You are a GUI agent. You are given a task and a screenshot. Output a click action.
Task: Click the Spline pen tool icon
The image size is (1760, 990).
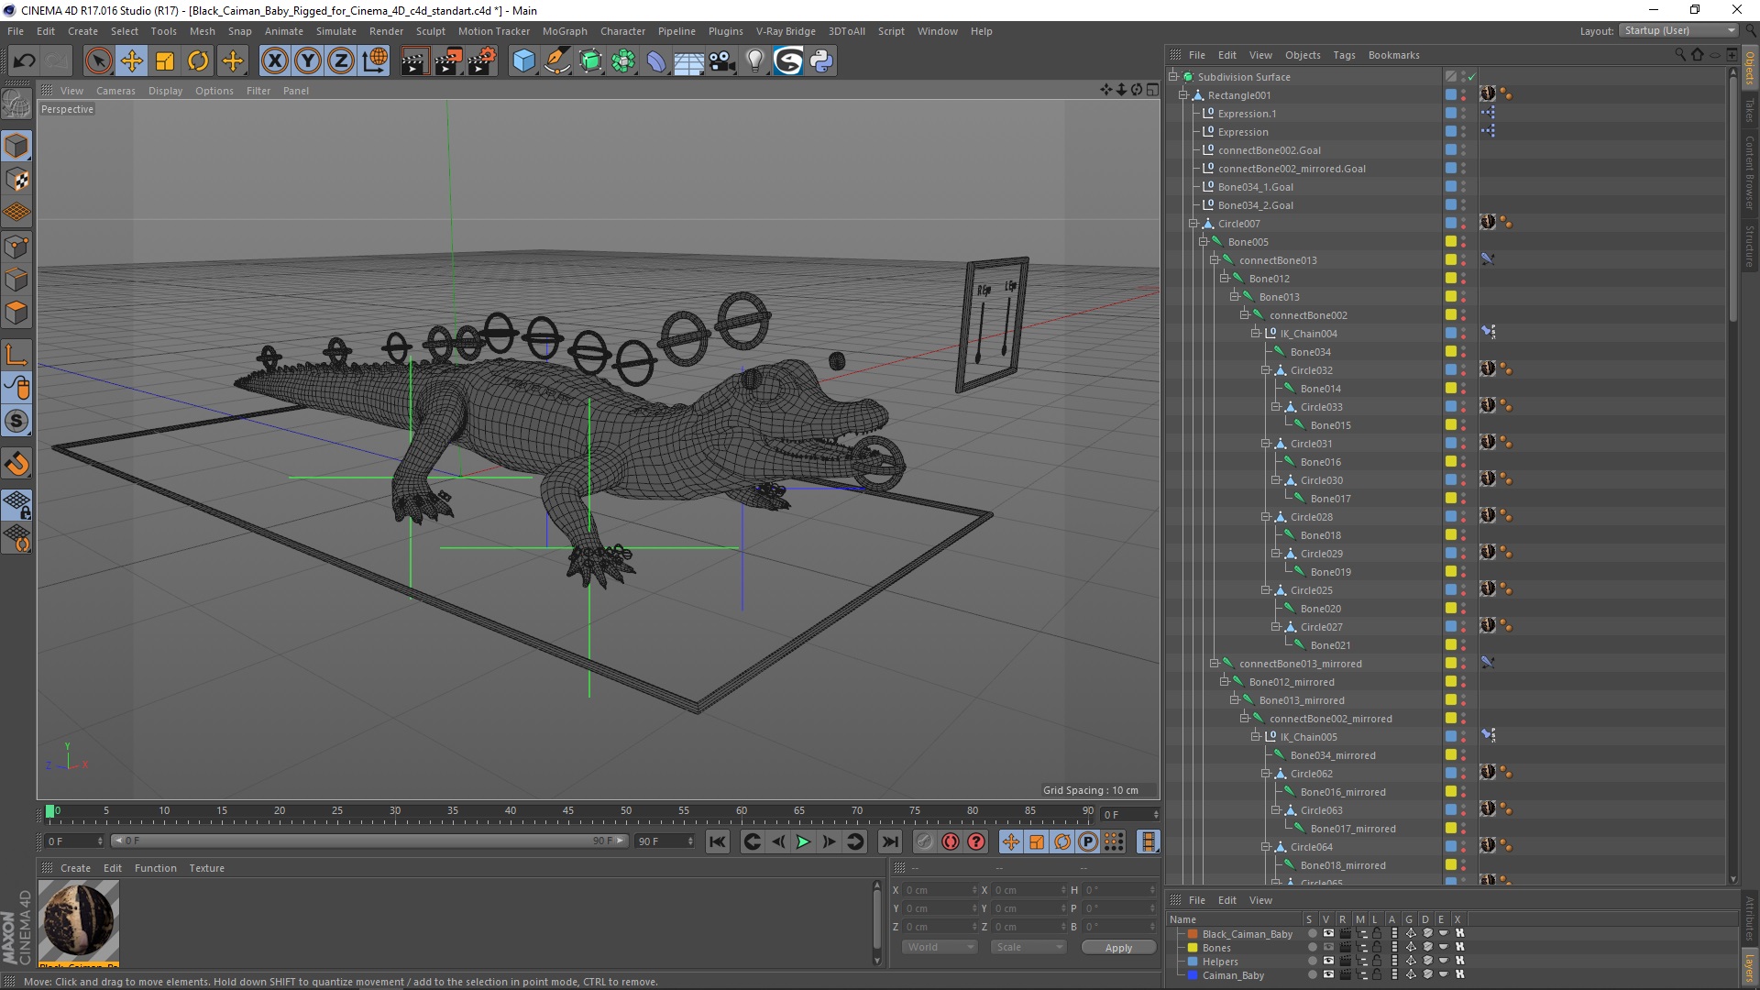(557, 61)
